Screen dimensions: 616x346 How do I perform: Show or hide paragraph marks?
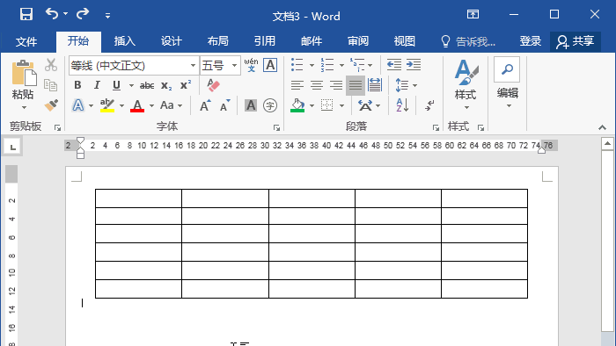click(429, 105)
